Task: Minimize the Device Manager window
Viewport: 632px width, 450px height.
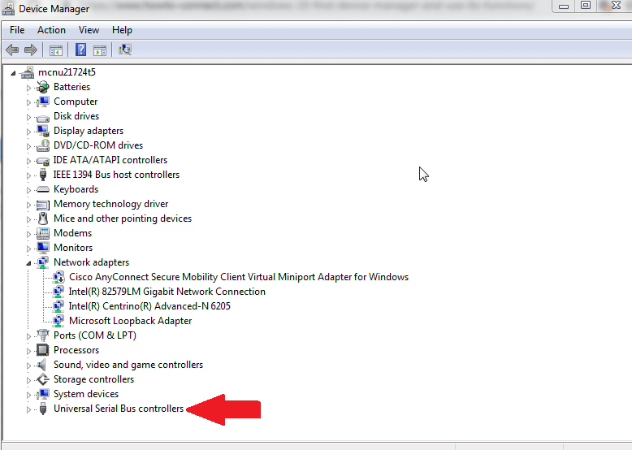Action: tap(564, 6)
